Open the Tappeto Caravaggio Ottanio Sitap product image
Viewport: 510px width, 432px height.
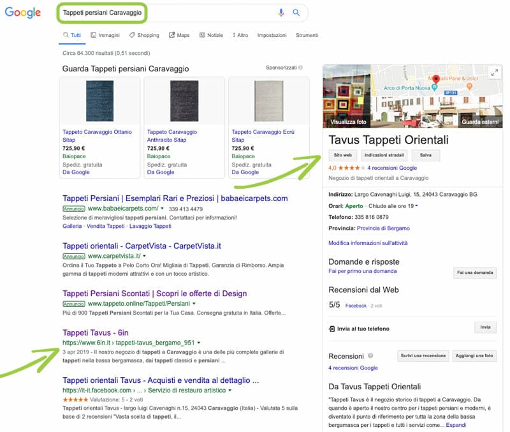click(100, 101)
